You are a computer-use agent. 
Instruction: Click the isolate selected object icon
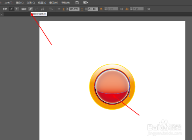tap(149, 9)
